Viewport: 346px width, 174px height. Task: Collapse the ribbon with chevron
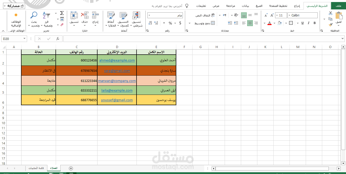[x=3, y=31]
